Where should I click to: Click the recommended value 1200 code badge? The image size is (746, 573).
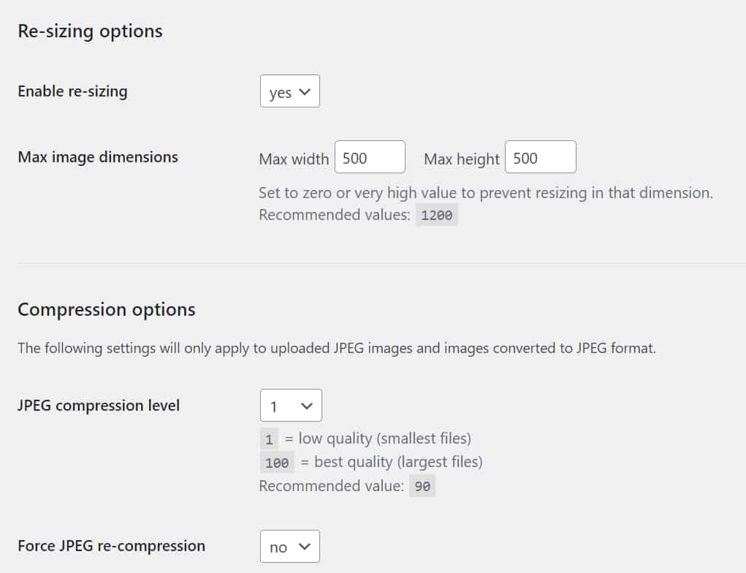coord(437,216)
